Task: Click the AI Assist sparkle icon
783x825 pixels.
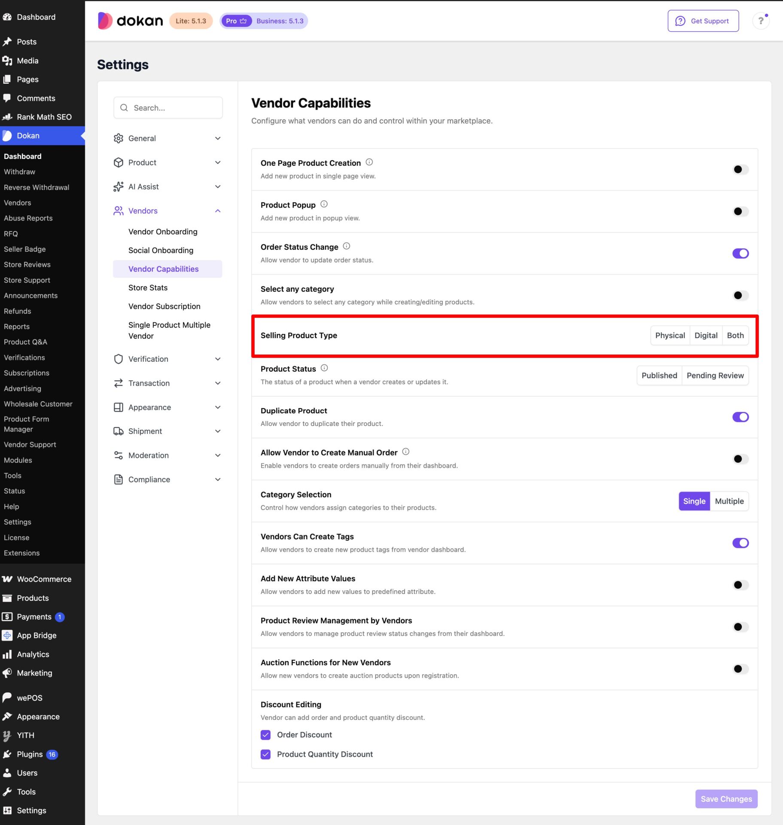Action: pyautogui.click(x=119, y=186)
